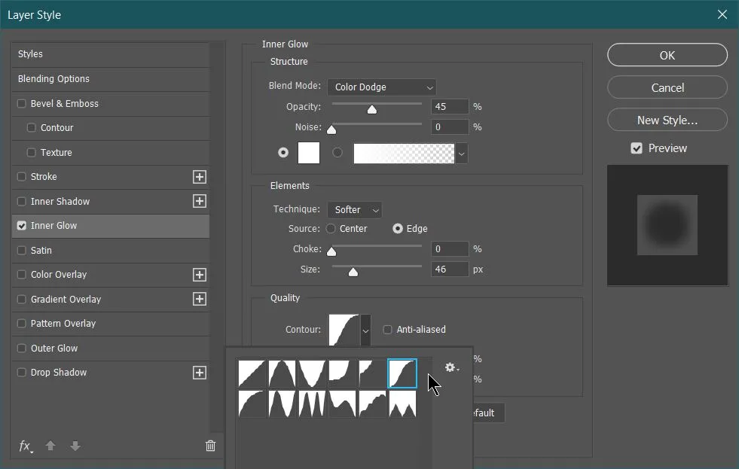Image resolution: width=739 pixels, height=469 pixels.
Task: Open the Blend Mode dropdown
Action: tap(381, 87)
